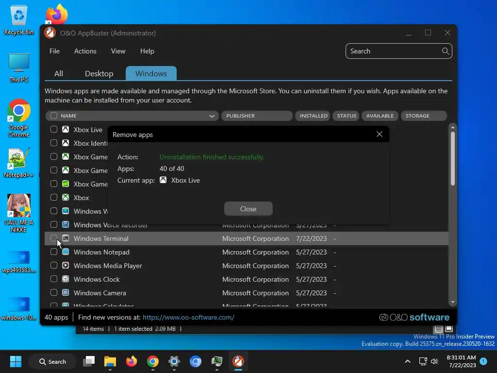Sort by INSTALLED column header
The height and width of the screenshot is (373, 497).
313,116
